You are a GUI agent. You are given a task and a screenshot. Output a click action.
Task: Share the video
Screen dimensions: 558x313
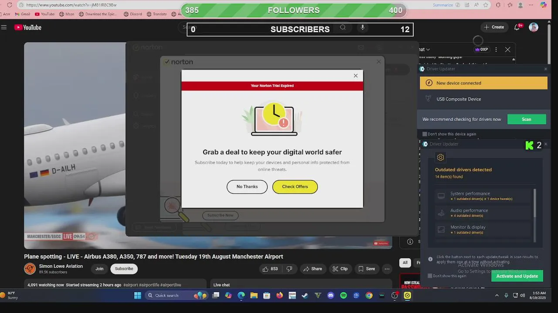[313, 269]
